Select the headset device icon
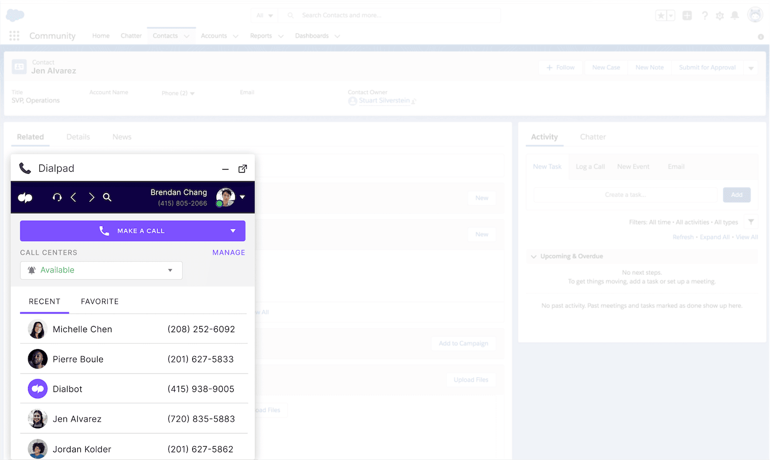This screenshot has width=770, height=460. coord(57,197)
